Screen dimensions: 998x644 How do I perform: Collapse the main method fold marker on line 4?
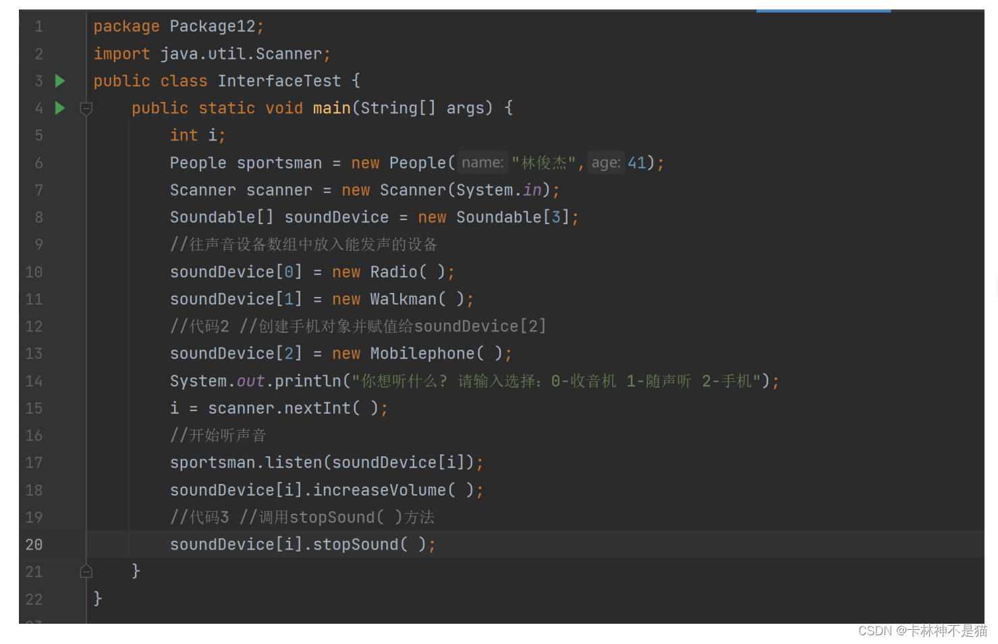point(86,108)
